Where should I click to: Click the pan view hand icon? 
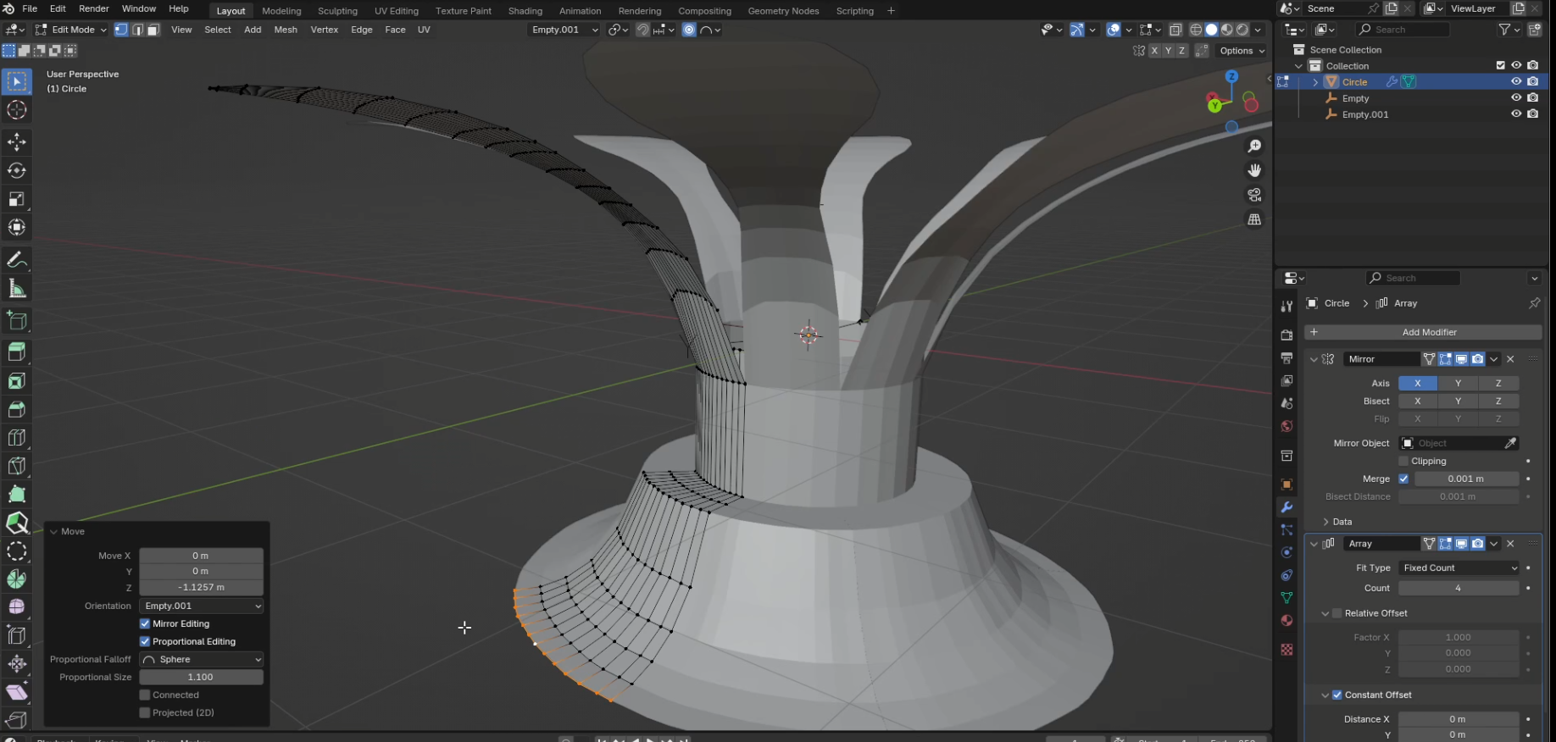pyautogui.click(x=1254, y=170)
